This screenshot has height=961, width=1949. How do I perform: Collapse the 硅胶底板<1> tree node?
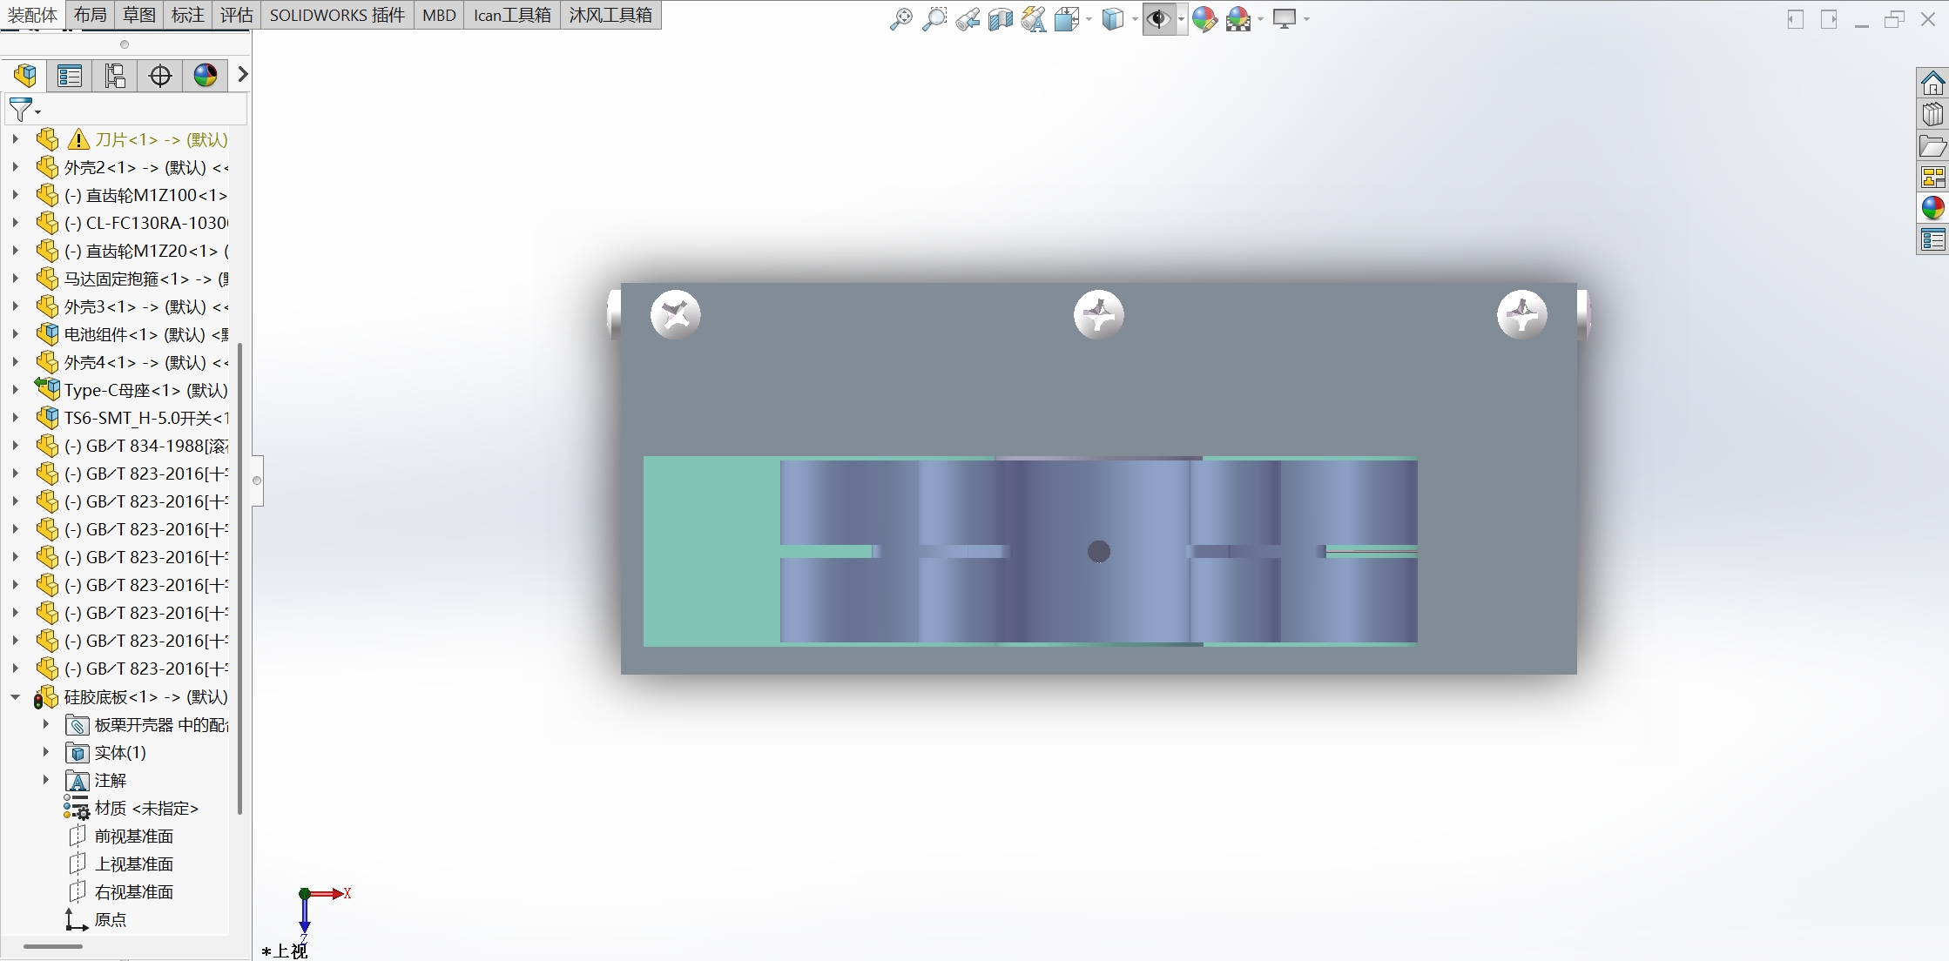(x=15, y=696)
